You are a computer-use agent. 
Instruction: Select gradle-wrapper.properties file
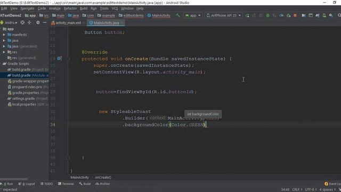tap(28, 81)
